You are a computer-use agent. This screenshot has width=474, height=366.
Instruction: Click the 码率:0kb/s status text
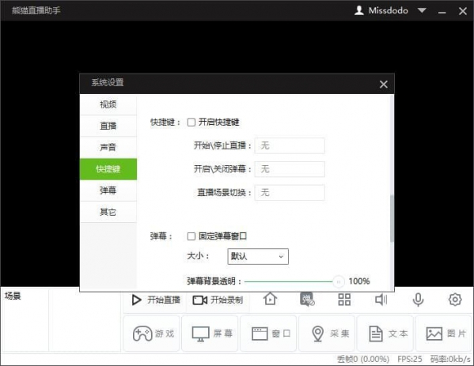[450, 359]
